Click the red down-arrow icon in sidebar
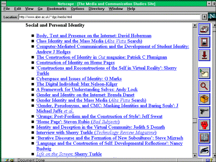This screenshot has height=162, width=216. (x=204, y=55)
